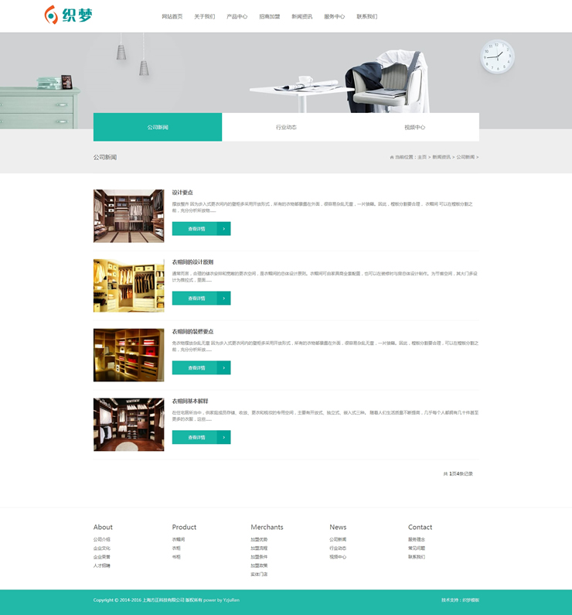Open the 产品中心 menu in top navigation

coord(237,16)
